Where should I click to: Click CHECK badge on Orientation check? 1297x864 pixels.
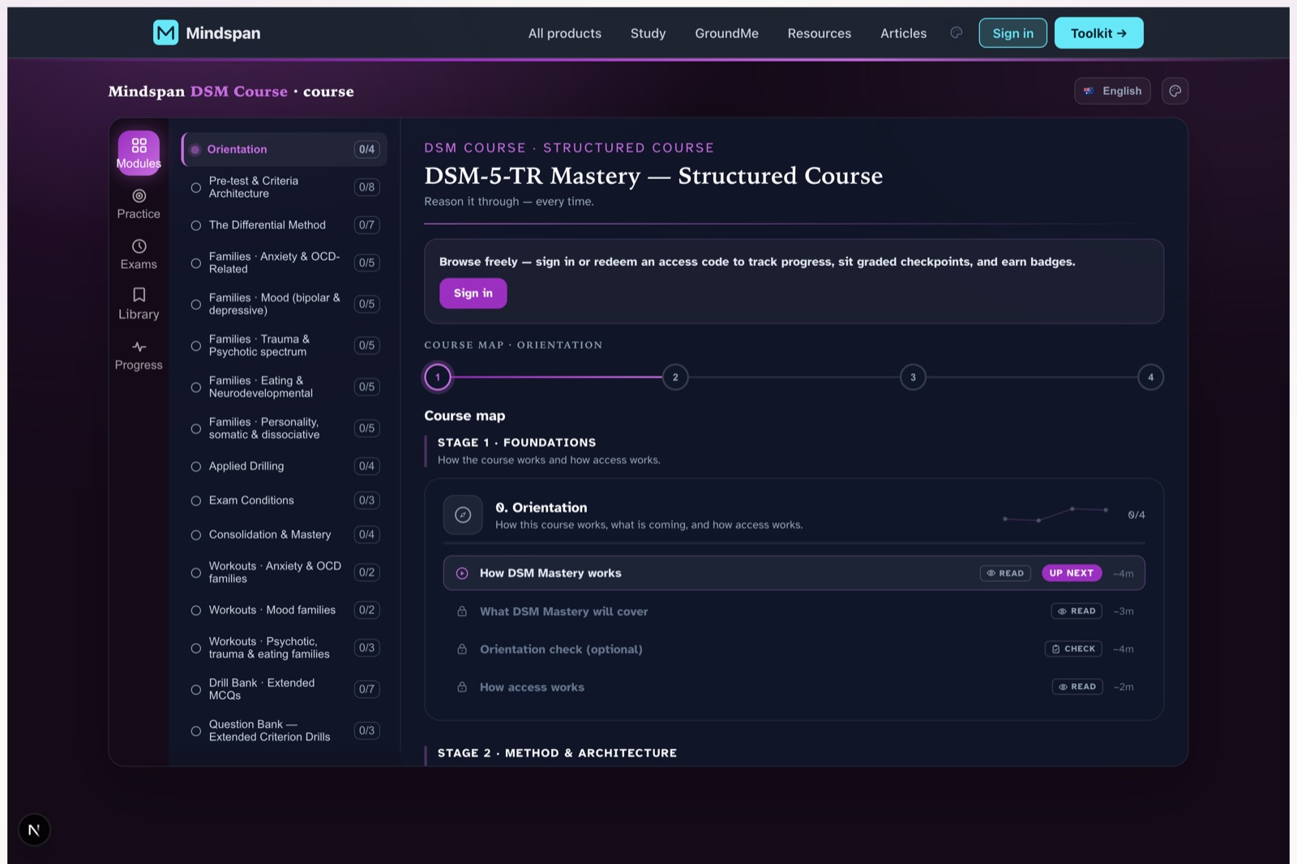(1073, 649)
